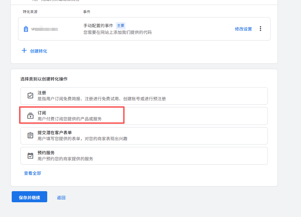Open 修改设置 for the manual event
Viewport: 301px width, 217px height.
point(243,29)
